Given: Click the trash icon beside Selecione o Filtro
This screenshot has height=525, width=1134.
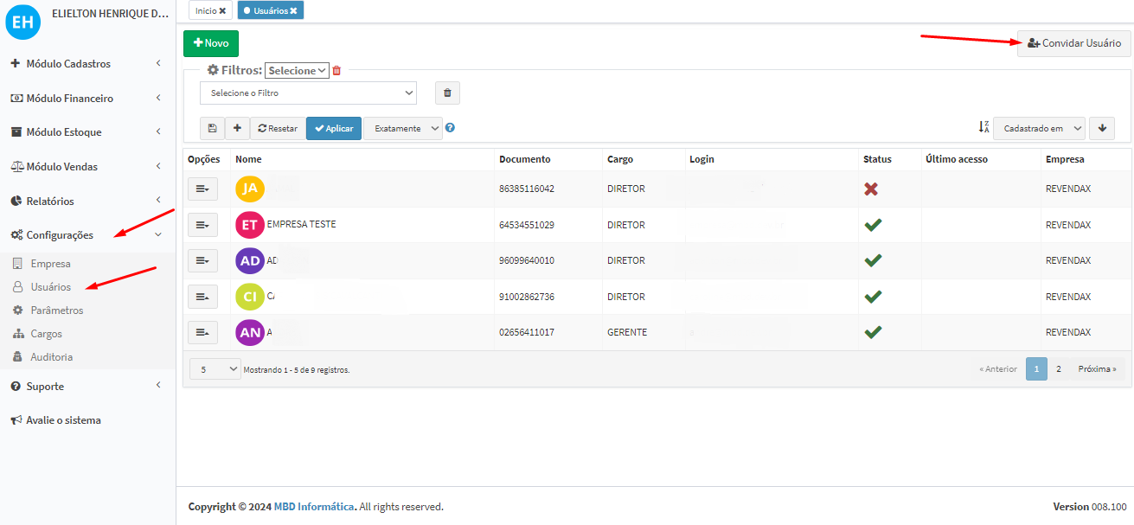Looking at the screenshot, I should coord(447,93).
